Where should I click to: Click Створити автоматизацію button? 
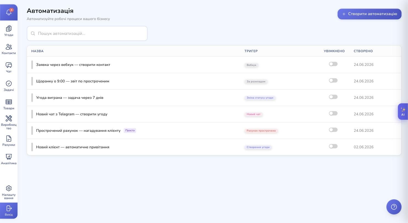click(370, 14)
